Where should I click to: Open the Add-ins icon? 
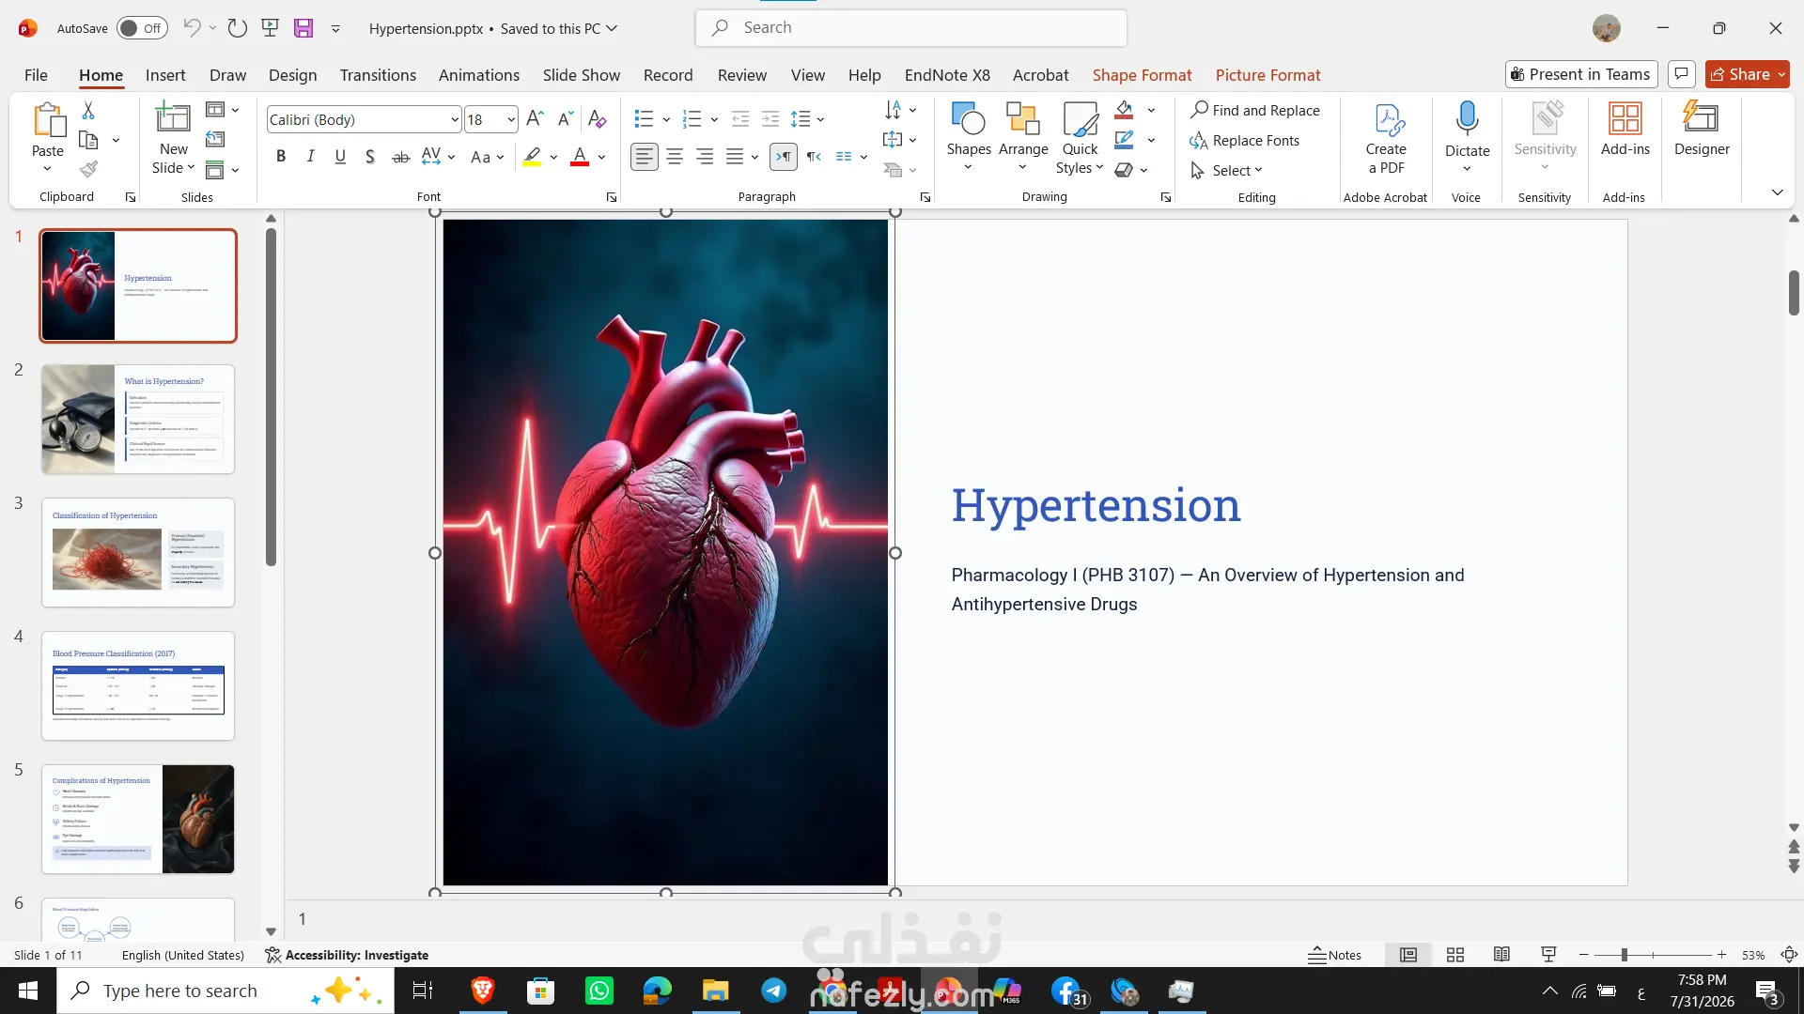pos(1625,129)
